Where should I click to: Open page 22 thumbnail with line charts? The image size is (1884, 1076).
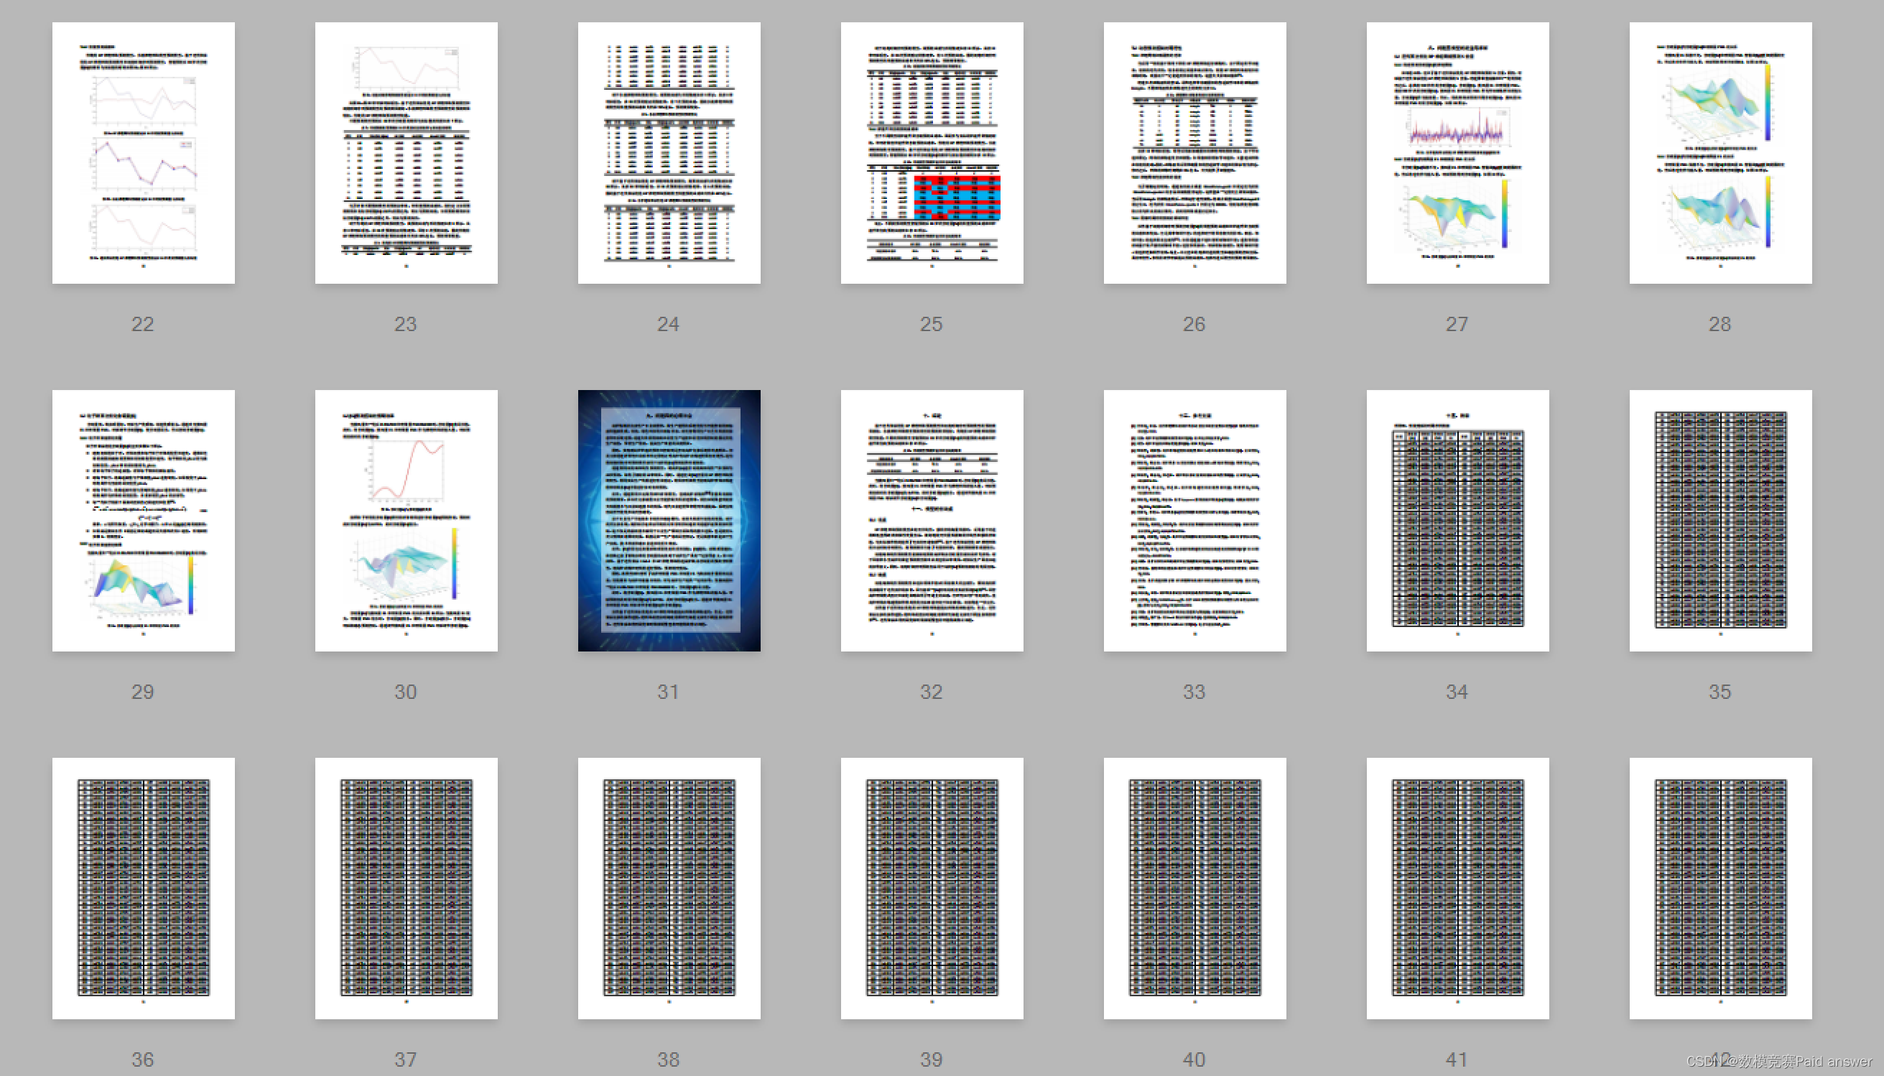tap(144, 153)
